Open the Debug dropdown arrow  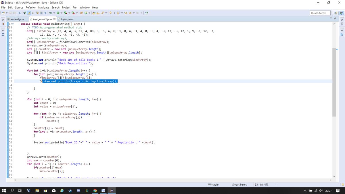click(54, 13)
